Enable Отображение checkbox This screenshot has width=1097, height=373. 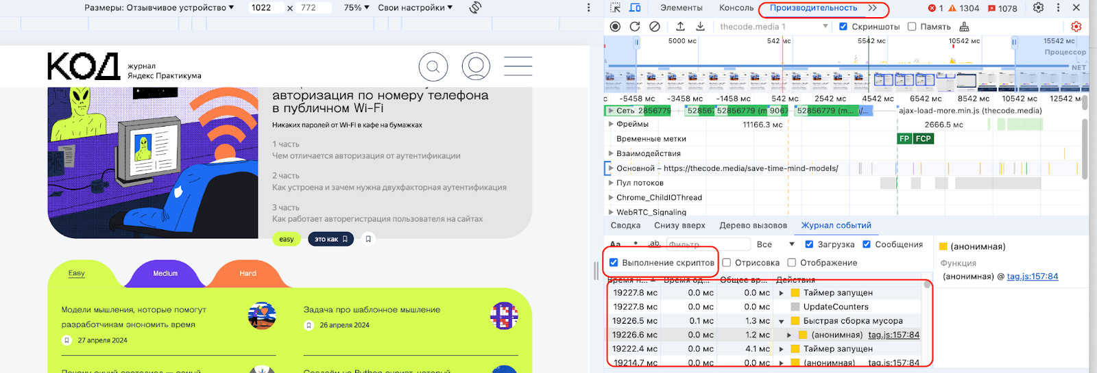pyautogui.click(x=792, y=263)
